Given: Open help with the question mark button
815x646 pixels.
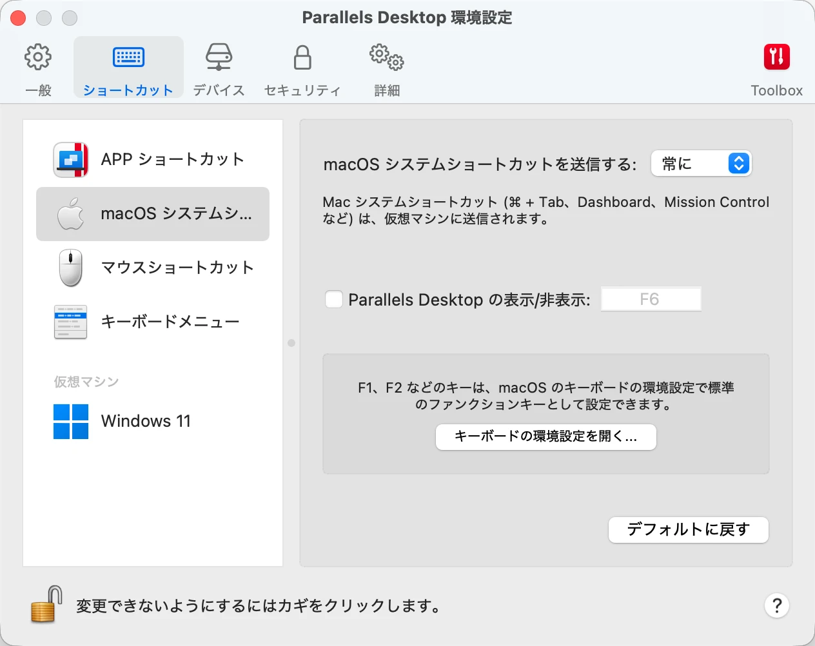Looking at the screenshot, I should point(777,605).
